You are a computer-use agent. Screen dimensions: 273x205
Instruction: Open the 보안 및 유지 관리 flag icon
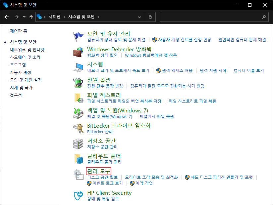pyautogui.click(x=78, y=37)
